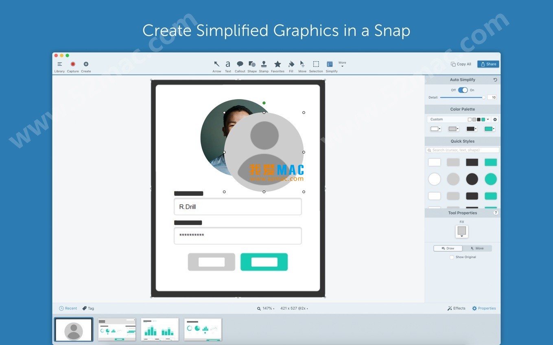Open Tool Properties help question mark
This screenshot has width=553, height=345.
tap(496, 213)
